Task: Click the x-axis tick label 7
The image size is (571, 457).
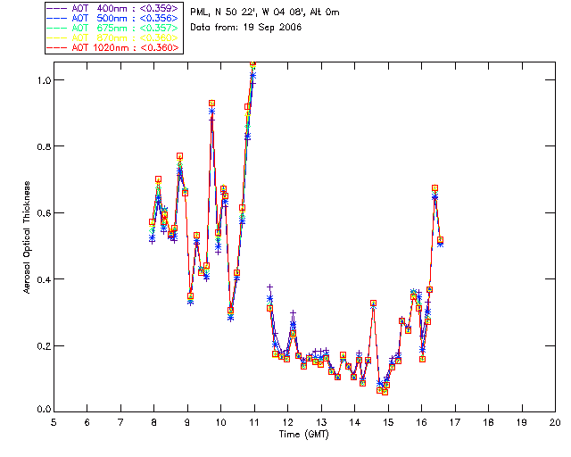Action: tap(120, 422)
